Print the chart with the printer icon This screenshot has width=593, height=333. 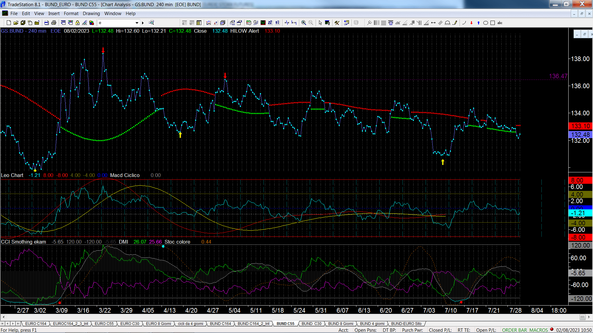coord(54,23)
